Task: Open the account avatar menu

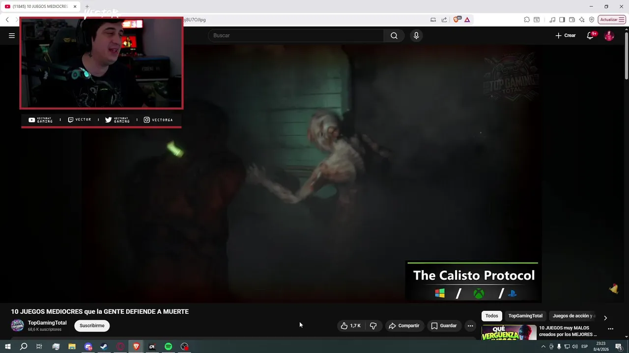Action: click(x=609, y=35)
